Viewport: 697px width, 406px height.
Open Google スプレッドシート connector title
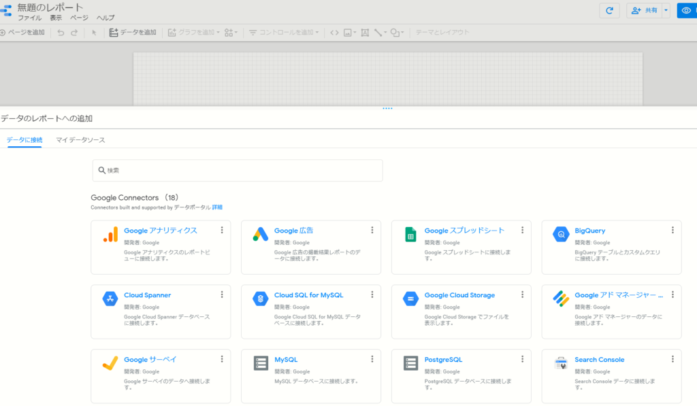(464, 231)
